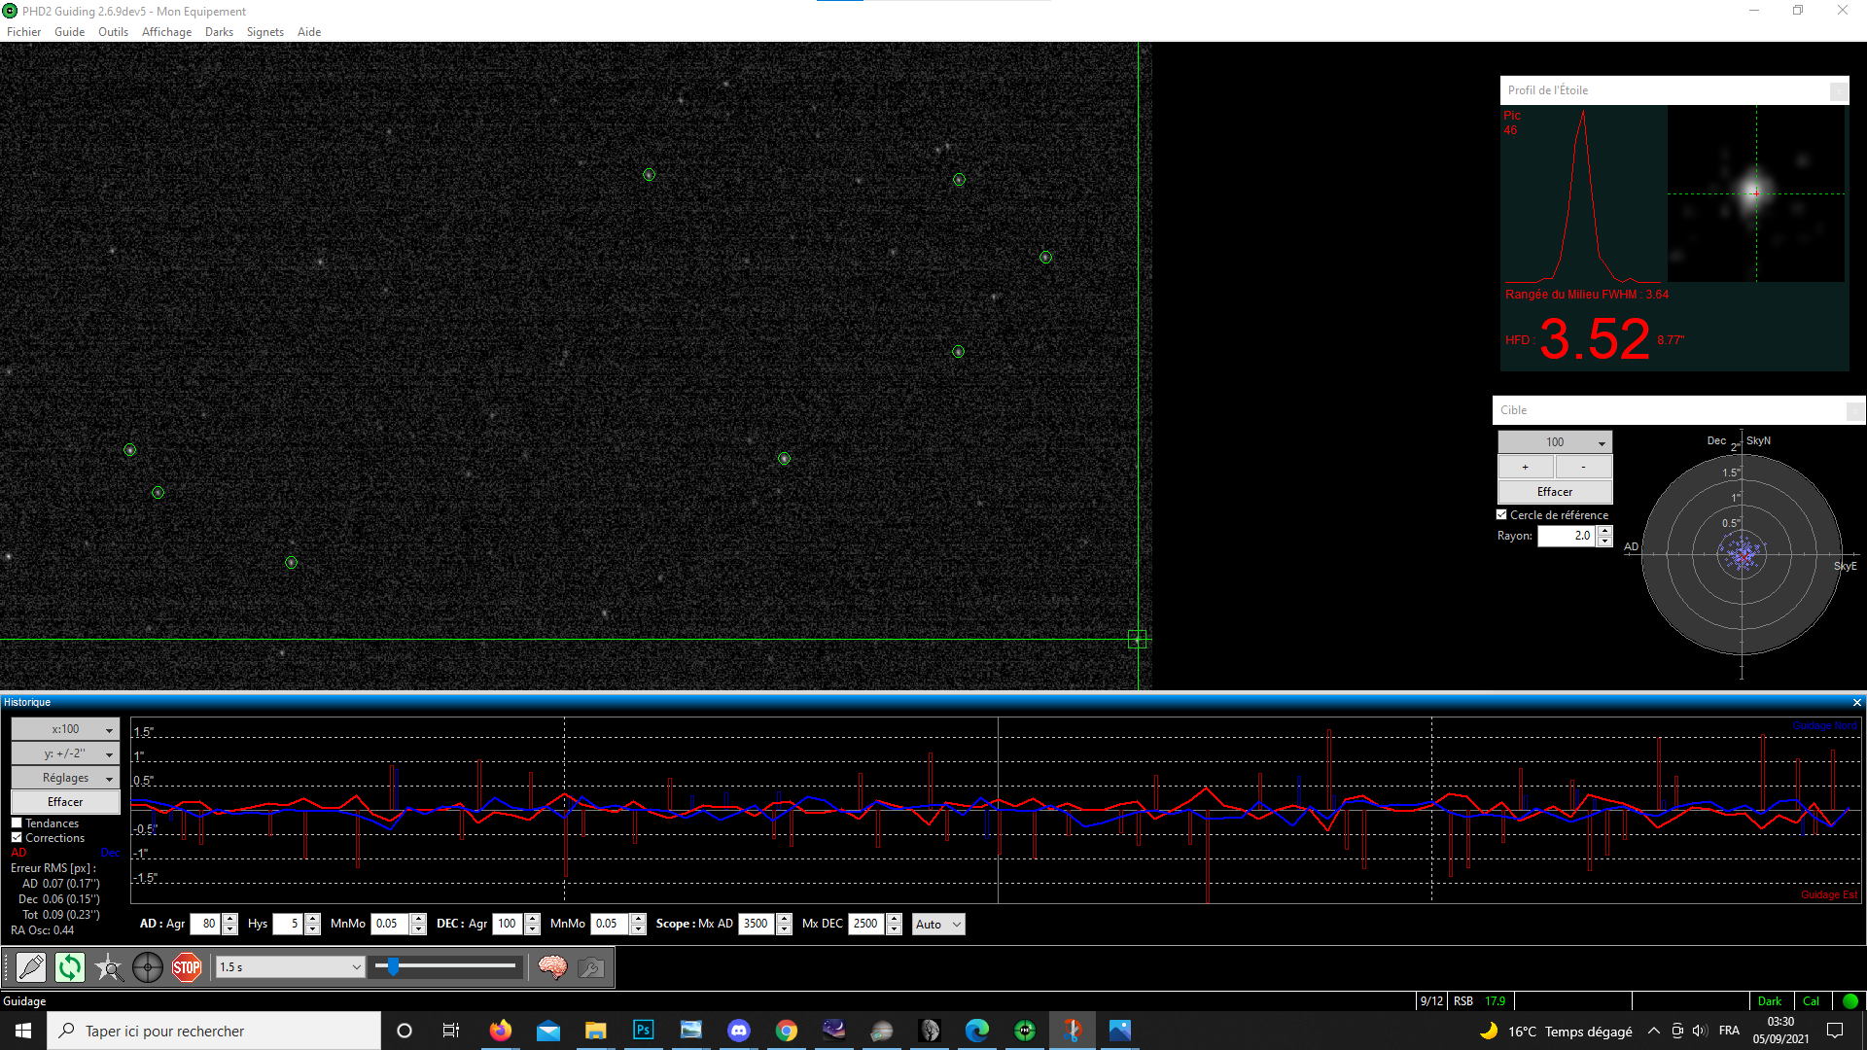Click weather widget 16°C Temps dégagé
1867x1050 pixels.
pos(1556,1032)
